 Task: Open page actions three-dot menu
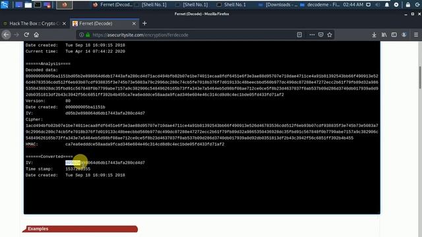[x=312, y=35]
